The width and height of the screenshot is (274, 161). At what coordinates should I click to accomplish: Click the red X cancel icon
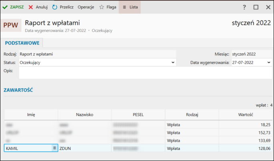tap(31, 7)
